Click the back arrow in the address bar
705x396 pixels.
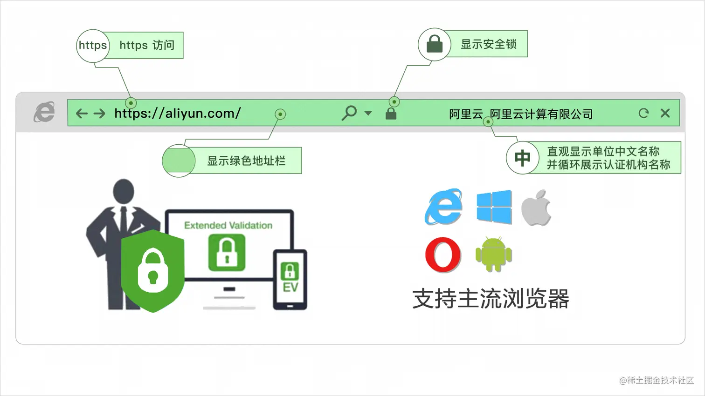(x=82, y=113)
